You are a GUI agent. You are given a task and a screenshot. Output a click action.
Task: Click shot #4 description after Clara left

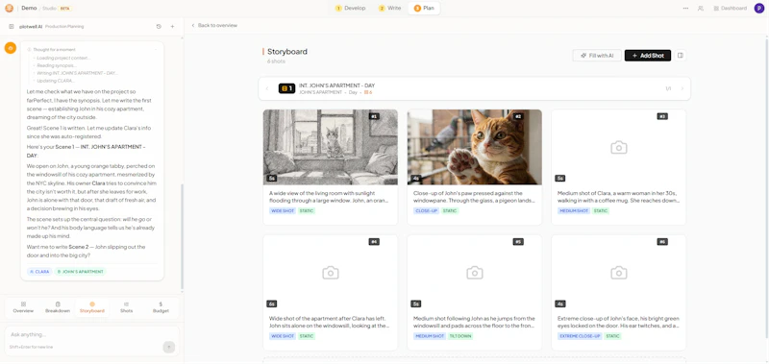(x=330, y=322)
